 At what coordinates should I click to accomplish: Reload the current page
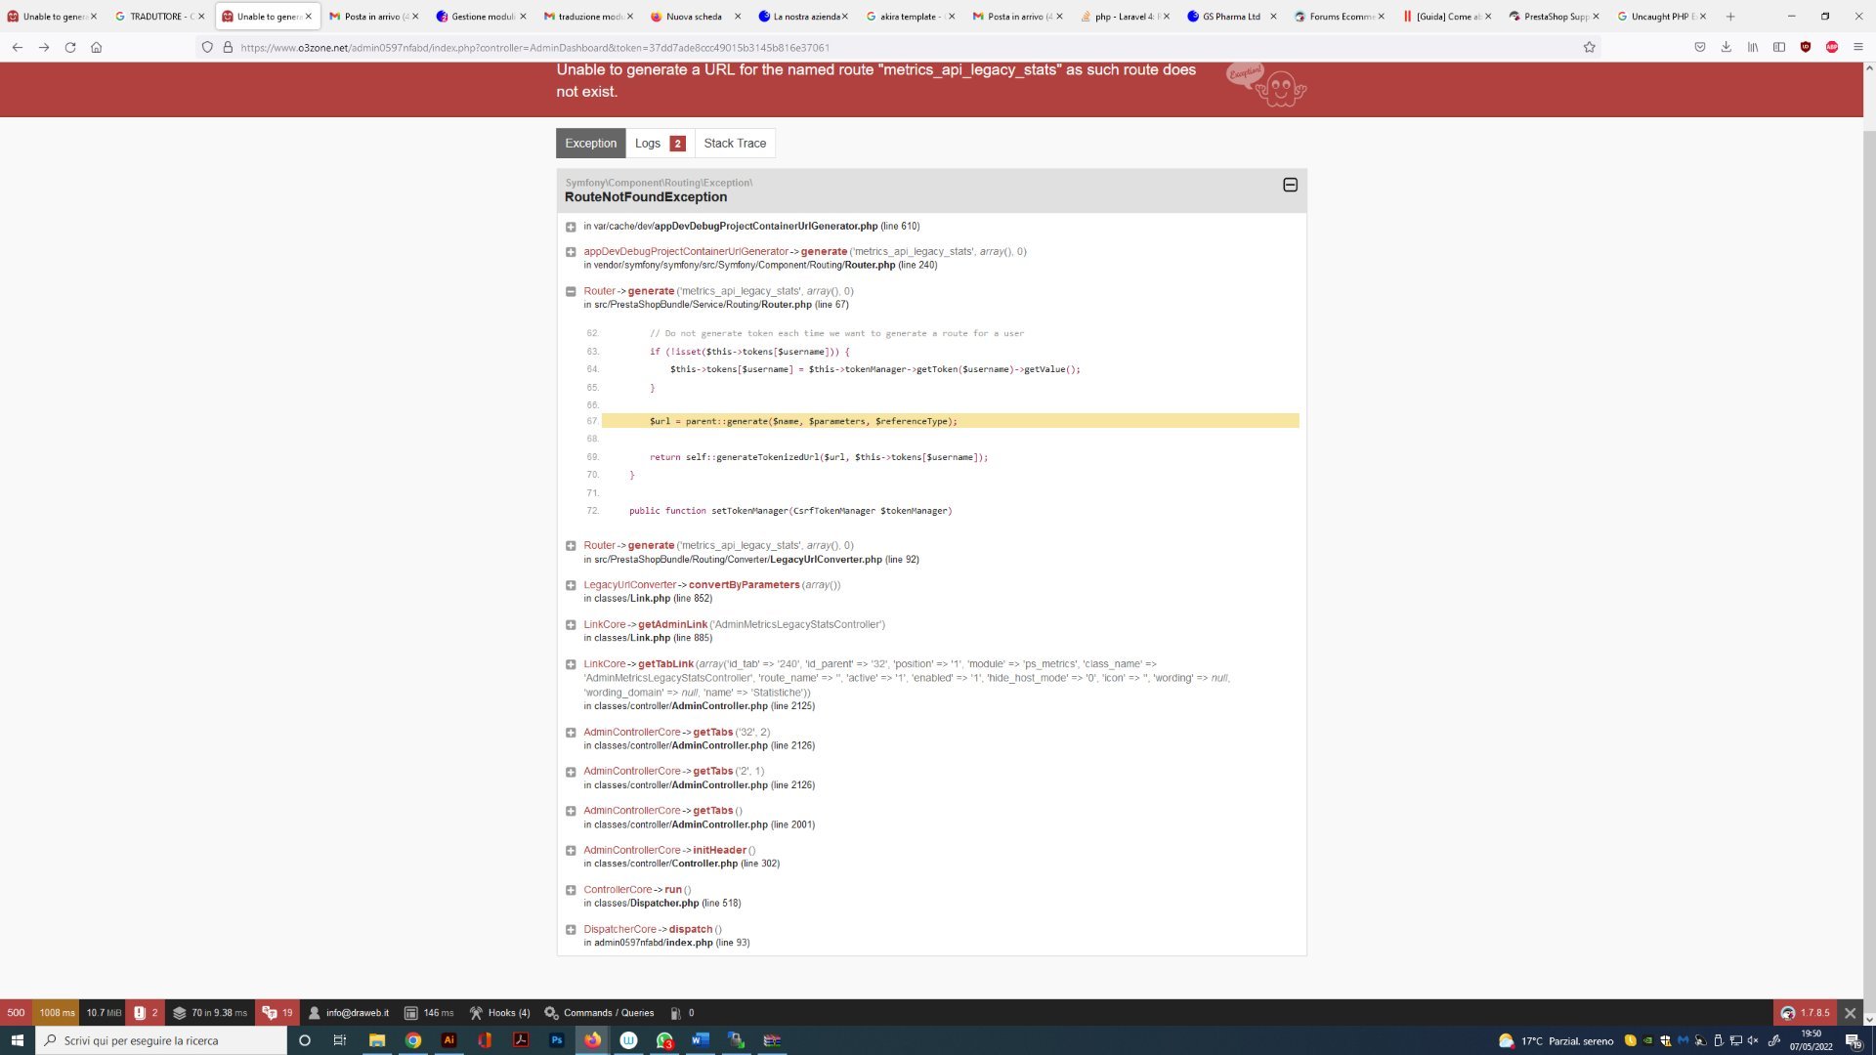pos(70,47)
